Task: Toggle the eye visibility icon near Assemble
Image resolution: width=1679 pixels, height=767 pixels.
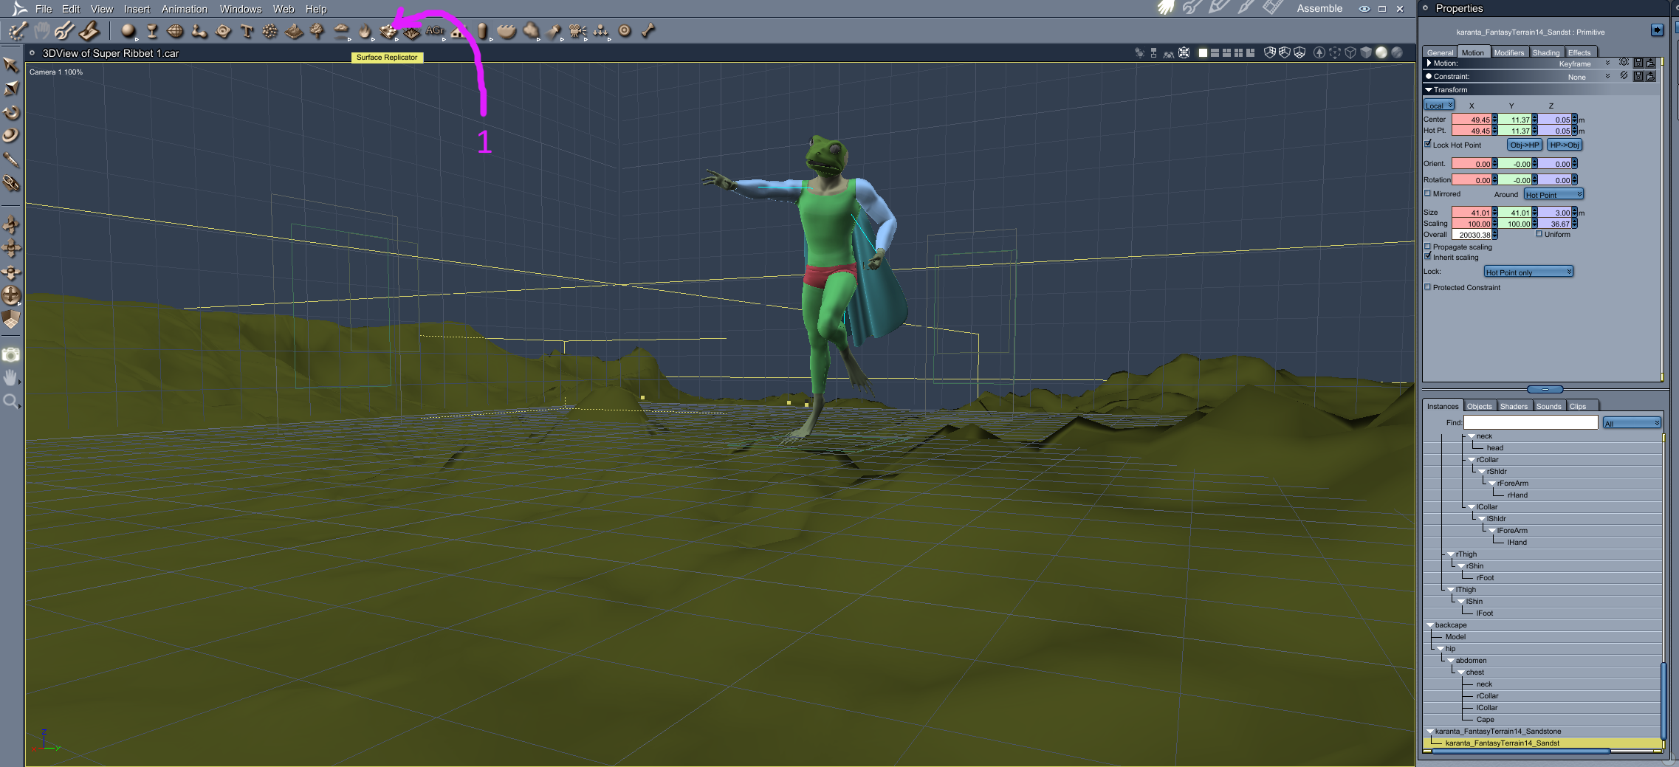Action: [x=1364, y=9]
